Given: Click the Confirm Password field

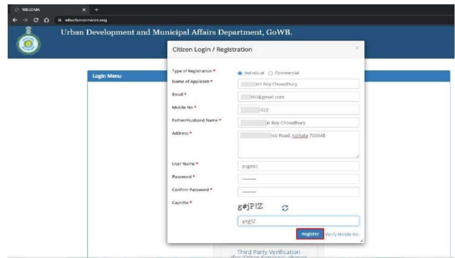Looking at the screenshot, I should point(298,192).
